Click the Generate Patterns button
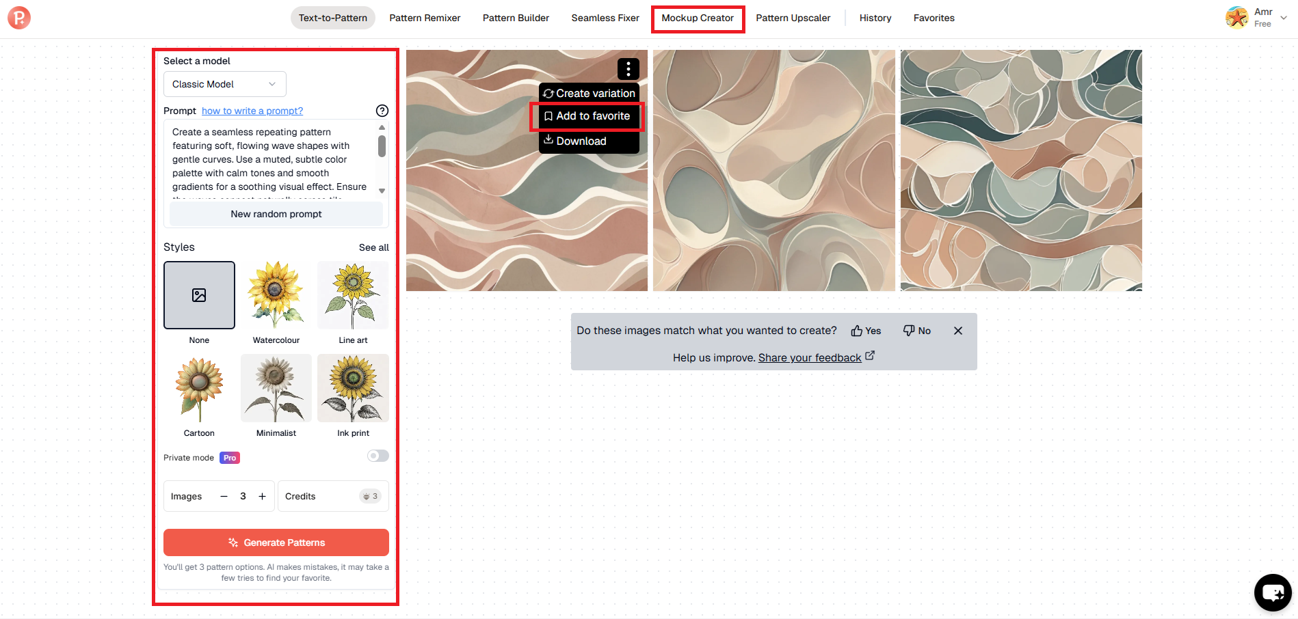This screenshot has height=619, width=1298. click(276, 542)
